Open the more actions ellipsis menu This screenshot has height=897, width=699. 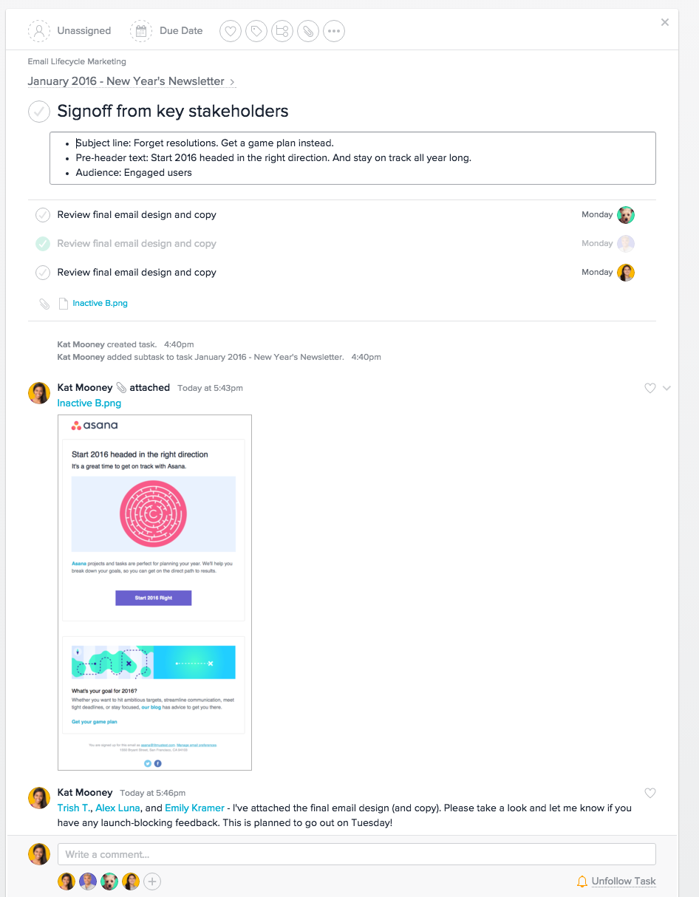333,31
